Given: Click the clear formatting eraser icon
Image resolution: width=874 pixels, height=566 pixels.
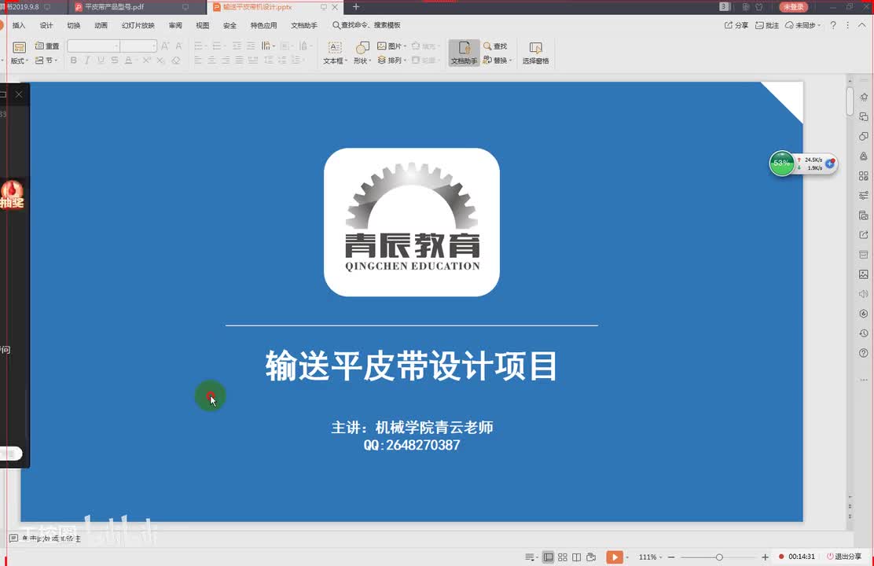Looking at the screenshot, I should click(175, 61).
